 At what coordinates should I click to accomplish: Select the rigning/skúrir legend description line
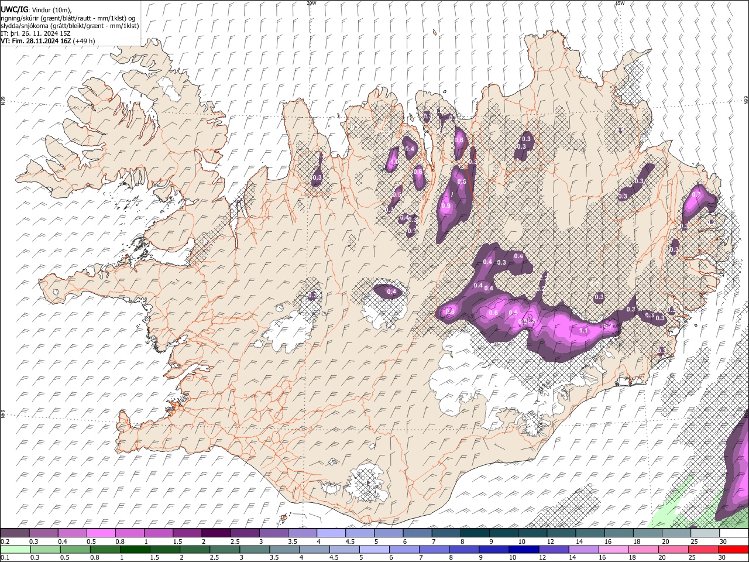click(67, 18)
